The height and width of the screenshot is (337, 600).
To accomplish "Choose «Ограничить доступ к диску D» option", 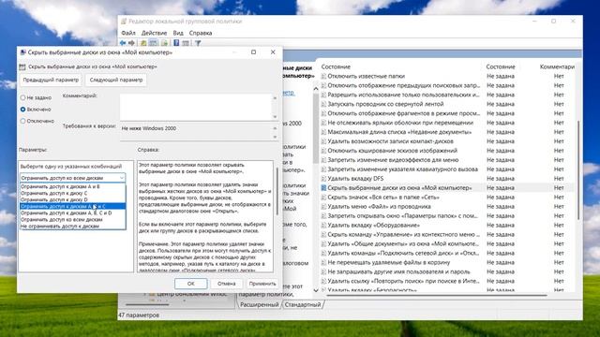I will coord(73,199).
